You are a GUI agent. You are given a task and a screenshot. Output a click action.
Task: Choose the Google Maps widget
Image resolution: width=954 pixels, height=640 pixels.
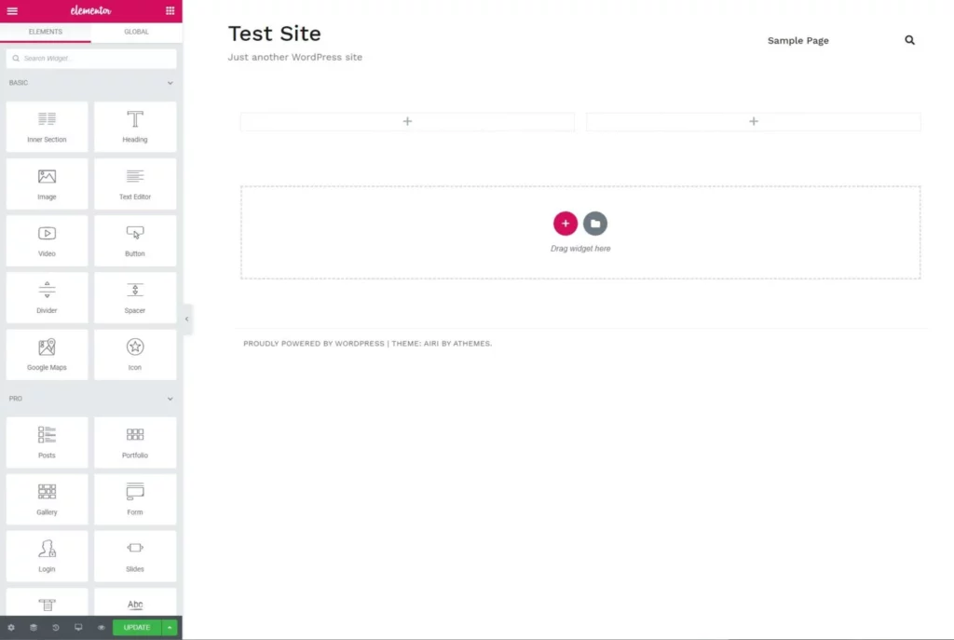tap(47, 354)
